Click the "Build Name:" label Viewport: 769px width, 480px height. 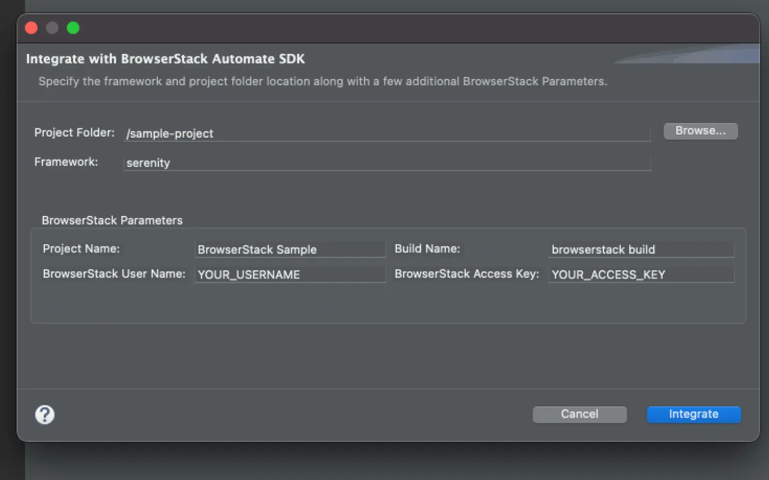tap(427, 249)
